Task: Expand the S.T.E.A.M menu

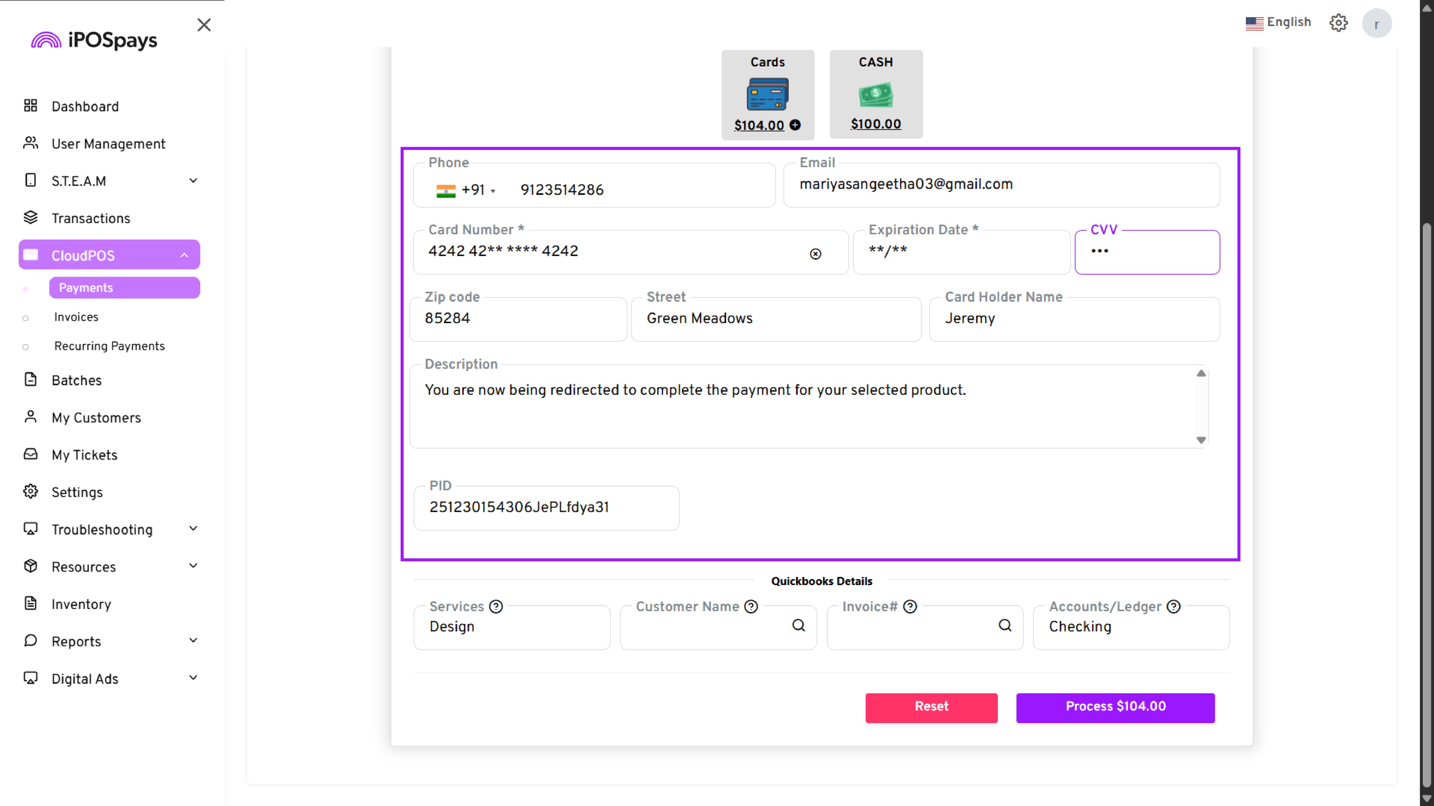Action: (x=193, y=181)
